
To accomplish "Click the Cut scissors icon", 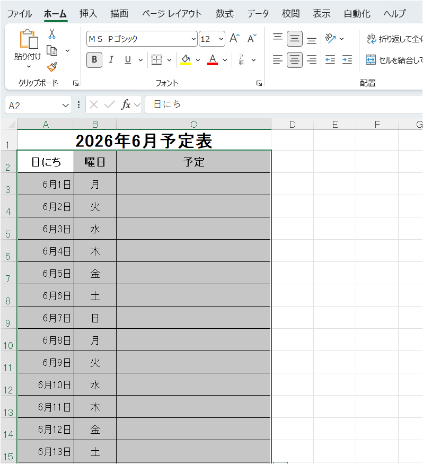I will point(52,34).
